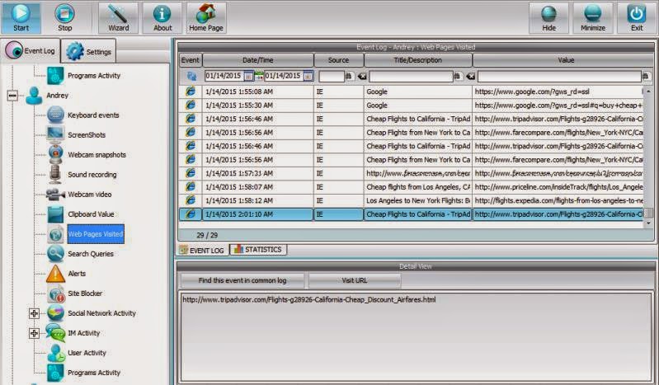Click 'Find this event in common log' button
This screenshot has width=659, height=385.
(242, 280)
